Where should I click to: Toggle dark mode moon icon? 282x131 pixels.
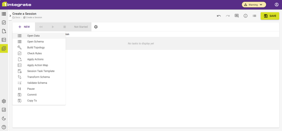click(4, 118)
